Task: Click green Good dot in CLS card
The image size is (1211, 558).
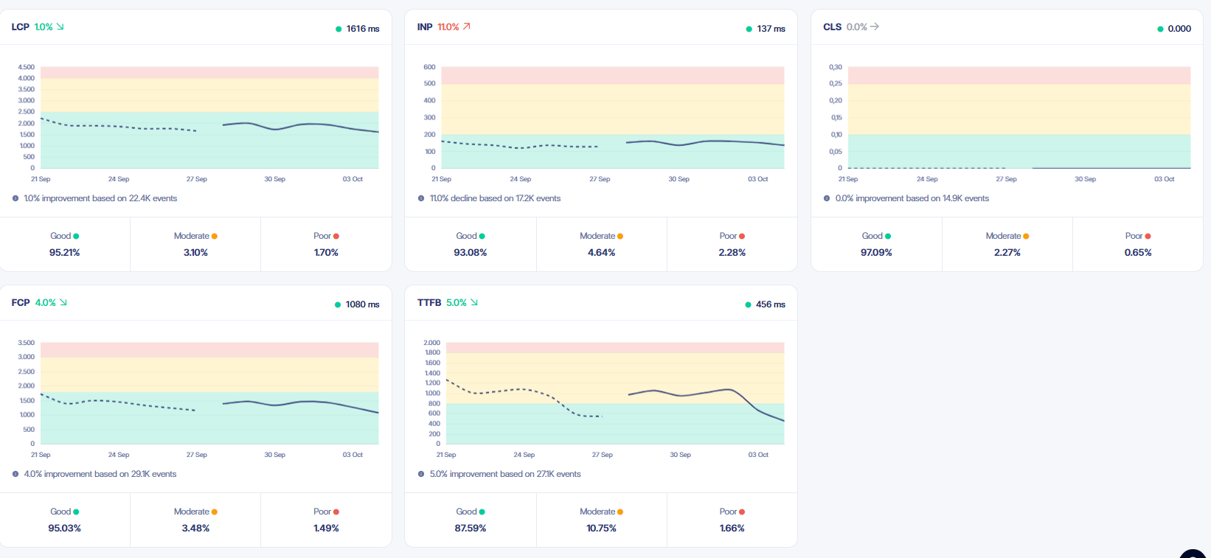Action: 888,237
